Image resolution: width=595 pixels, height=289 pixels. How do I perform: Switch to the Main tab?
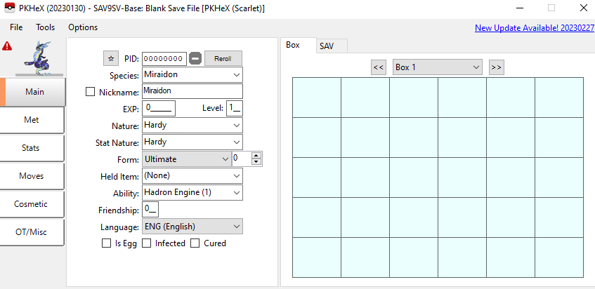point(34,92)
